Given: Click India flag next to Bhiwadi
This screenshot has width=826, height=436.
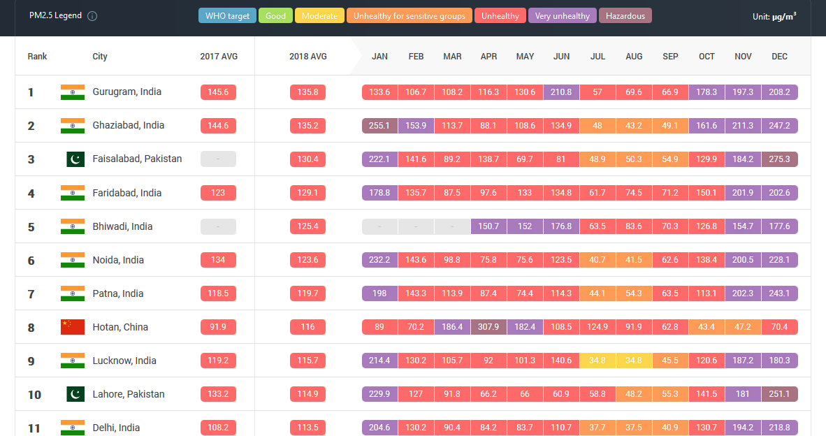Looking at the screenshot, I should pyautogui.click(x=73, y=226).
